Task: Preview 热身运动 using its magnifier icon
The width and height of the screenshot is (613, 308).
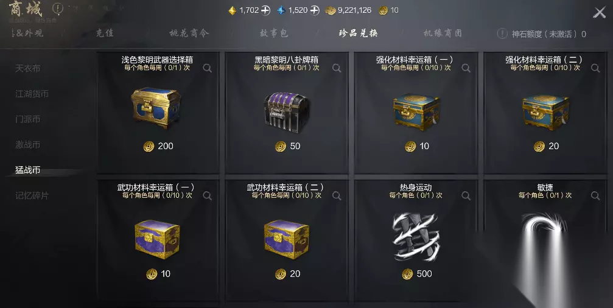Action: pyautogui.click(x=466, y=196)
